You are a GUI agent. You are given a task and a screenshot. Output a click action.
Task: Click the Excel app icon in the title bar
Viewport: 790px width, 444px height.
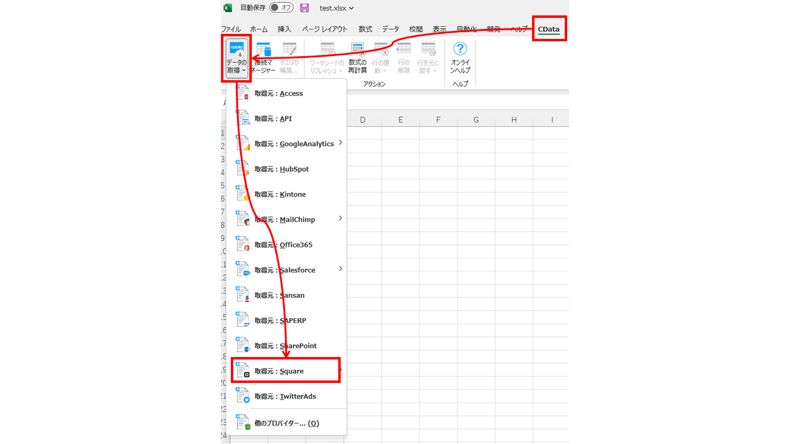pos(227,8)
